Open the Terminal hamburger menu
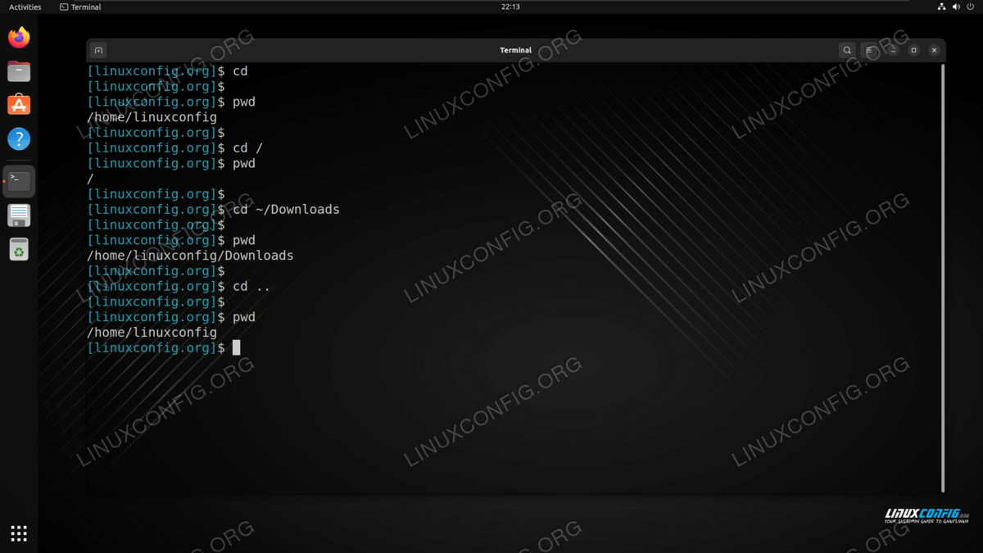 [x=869, y=50]
